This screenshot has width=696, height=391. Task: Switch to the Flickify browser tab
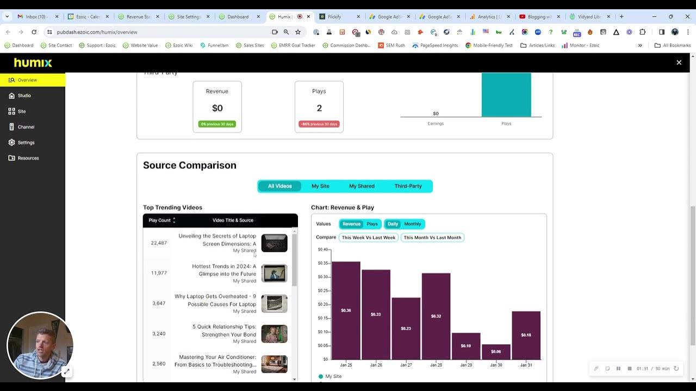(340, 17)
